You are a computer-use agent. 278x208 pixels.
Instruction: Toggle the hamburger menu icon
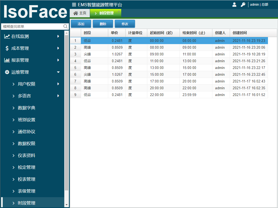click(x=74, y=5)
